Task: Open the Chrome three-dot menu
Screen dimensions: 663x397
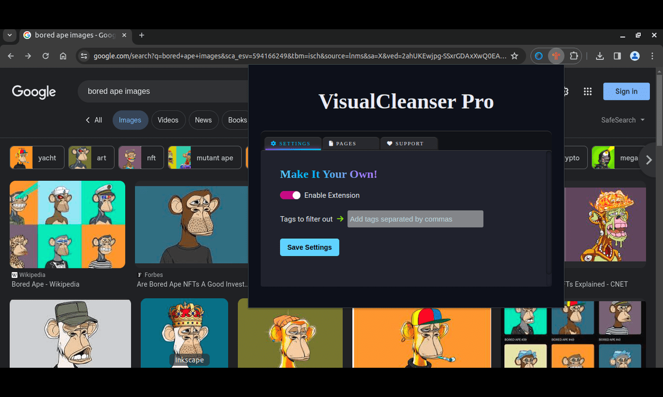Action: (653, 56)
